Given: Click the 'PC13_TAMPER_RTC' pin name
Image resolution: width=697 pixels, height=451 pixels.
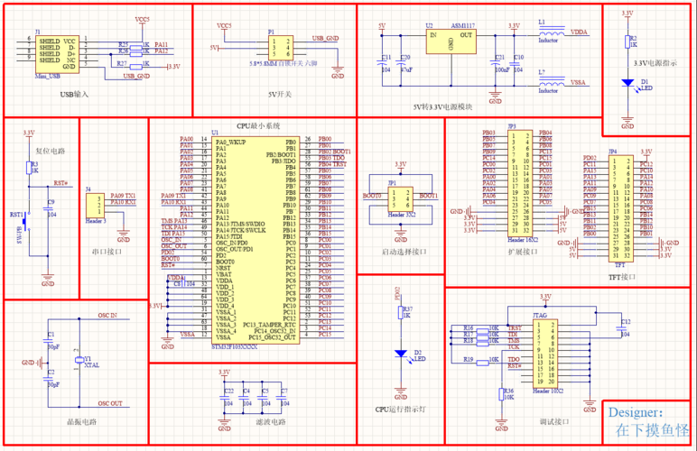Looking at the screenshot, I should coord(269,325).
